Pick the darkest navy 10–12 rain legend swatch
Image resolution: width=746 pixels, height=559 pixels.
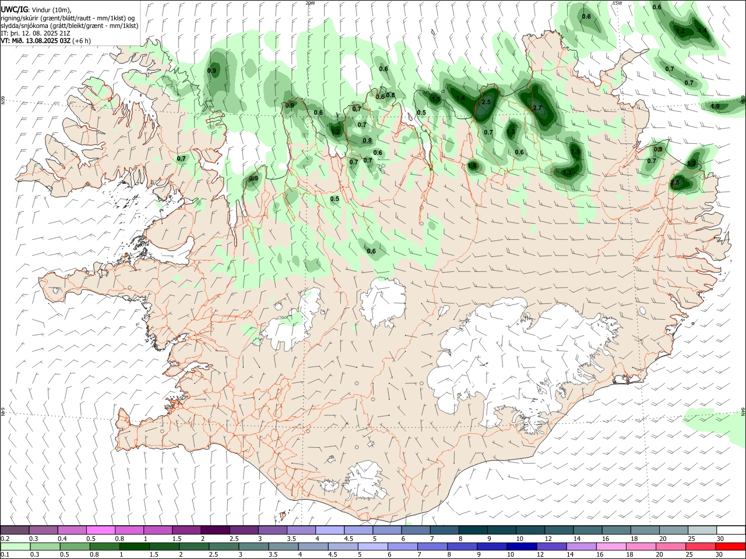coord(520,546)
